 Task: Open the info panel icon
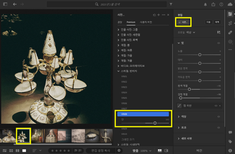point(230,151)
